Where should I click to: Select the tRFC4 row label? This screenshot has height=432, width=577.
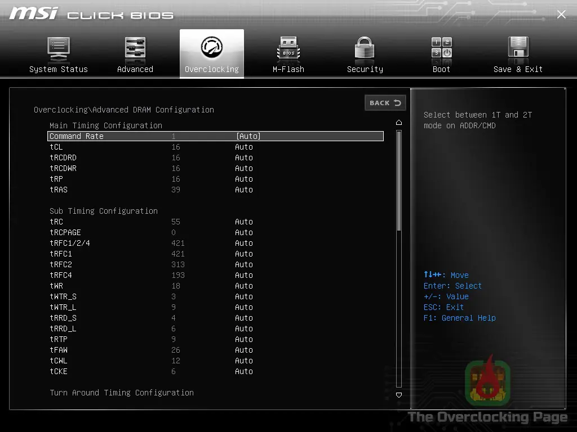point(61,275)
